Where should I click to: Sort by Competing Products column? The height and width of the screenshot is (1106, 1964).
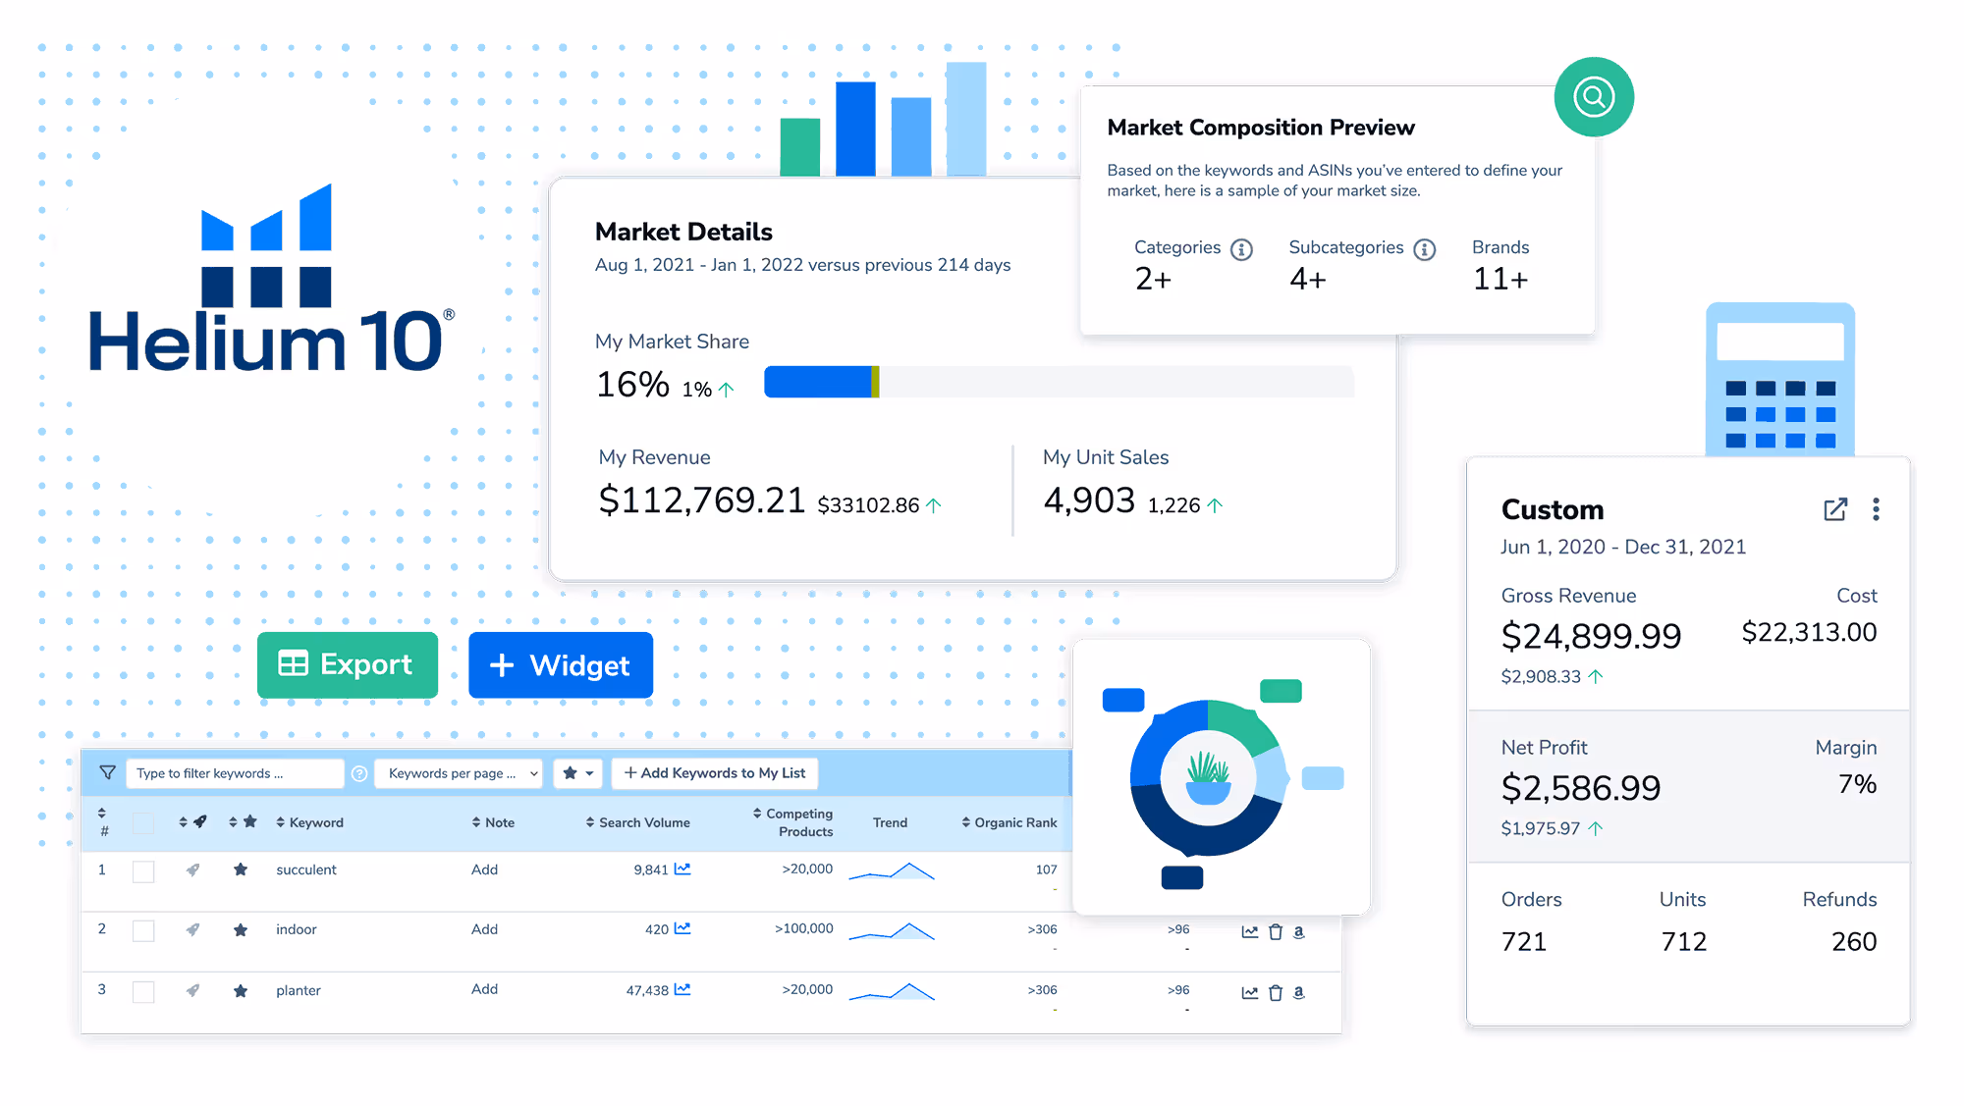pos(792,822)
